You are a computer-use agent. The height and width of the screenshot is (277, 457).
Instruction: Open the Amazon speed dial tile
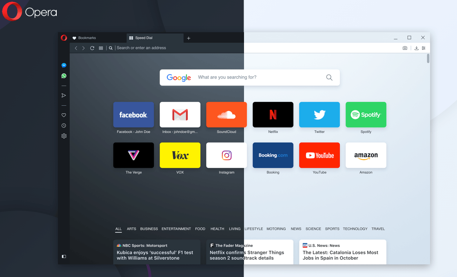pos(366,155)
